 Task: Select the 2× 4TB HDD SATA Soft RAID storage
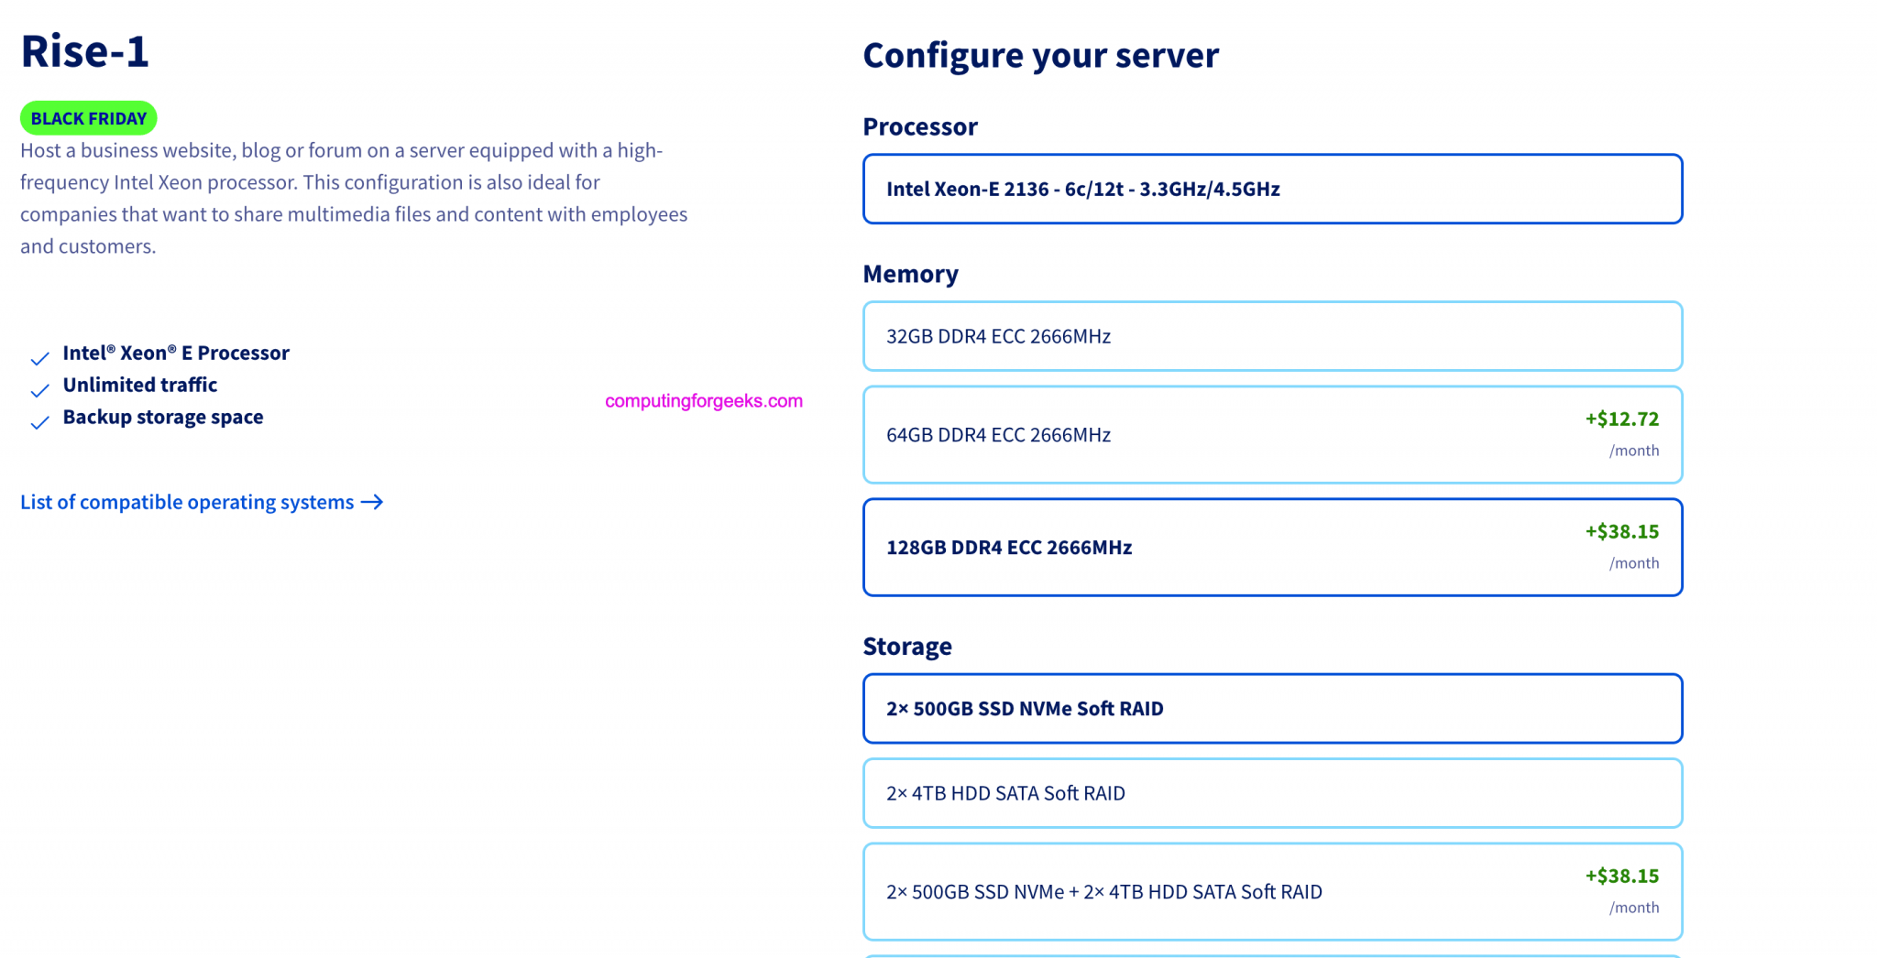1272,793
